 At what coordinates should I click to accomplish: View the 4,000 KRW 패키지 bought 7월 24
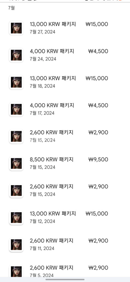click(x=52, y=51)
